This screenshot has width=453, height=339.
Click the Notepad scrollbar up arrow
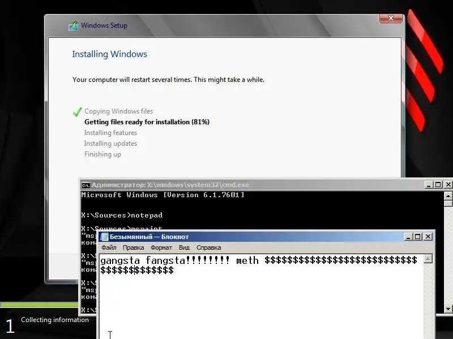tap(428, 259)
